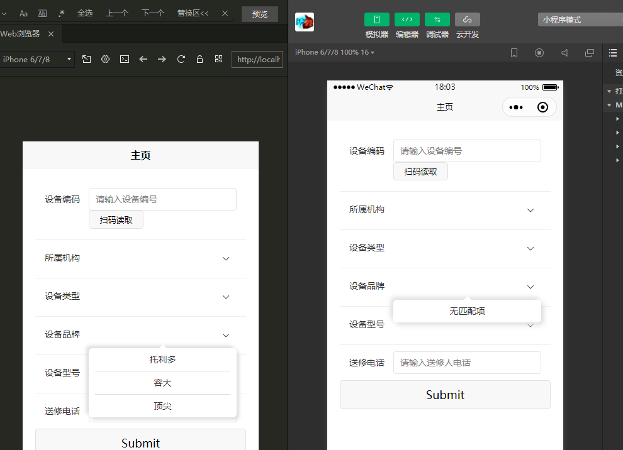Mute simulator sound speaker icon
Screen dimensions: 623x450
click(x=564, y=53)
